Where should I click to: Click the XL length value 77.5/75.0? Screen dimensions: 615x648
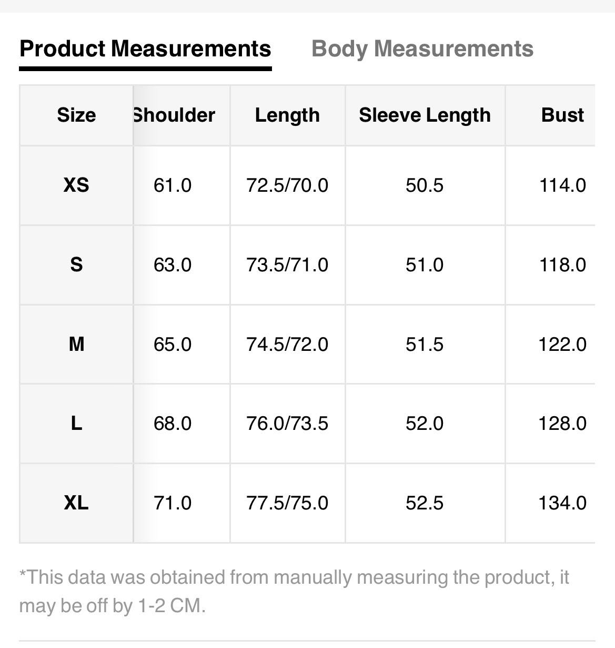(287, 503)
